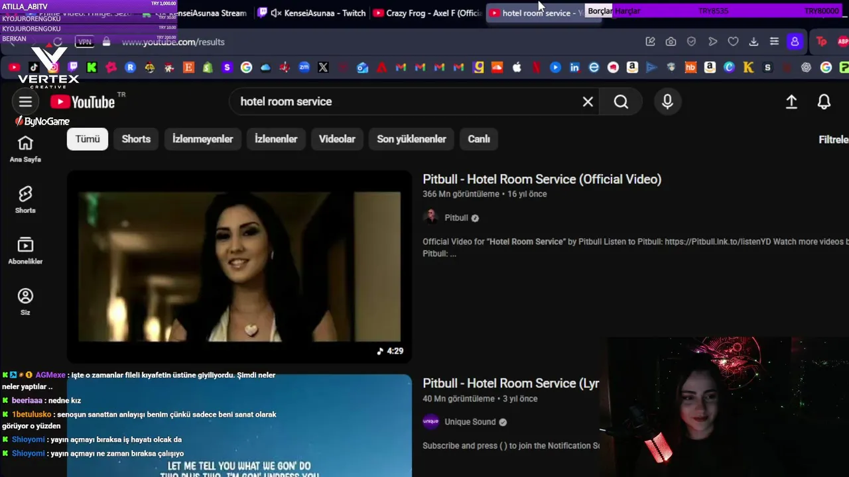
Task: Start voice search with the microphone icon
Action: tap(667, 101)
